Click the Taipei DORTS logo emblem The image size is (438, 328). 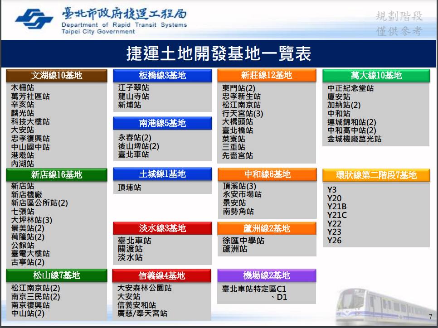pos(34,19)
